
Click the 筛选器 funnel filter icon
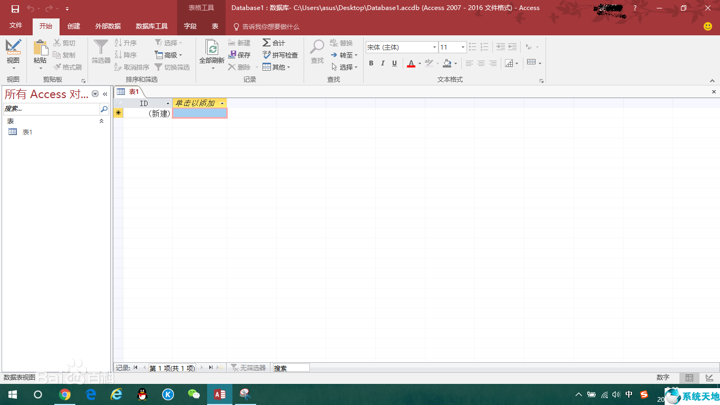coord(101,47)
